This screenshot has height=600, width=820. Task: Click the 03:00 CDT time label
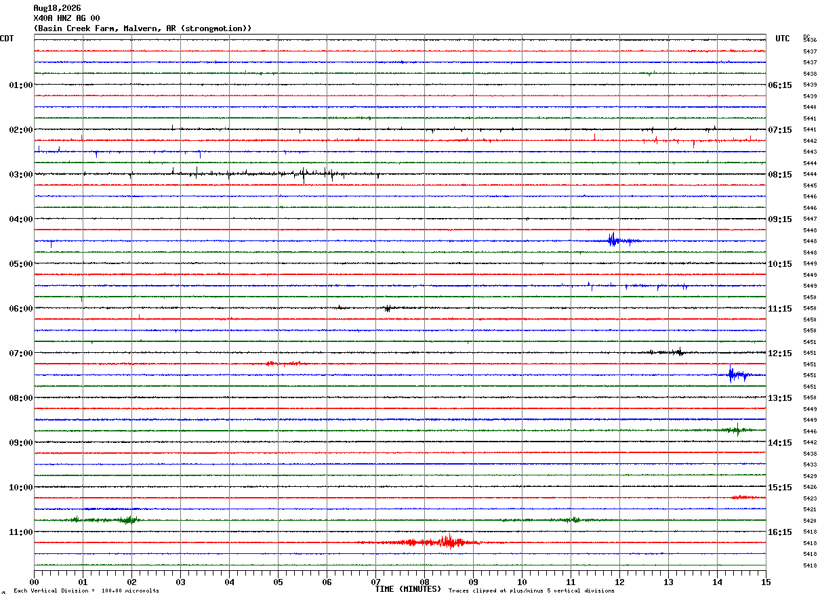[x=21, y=175]
